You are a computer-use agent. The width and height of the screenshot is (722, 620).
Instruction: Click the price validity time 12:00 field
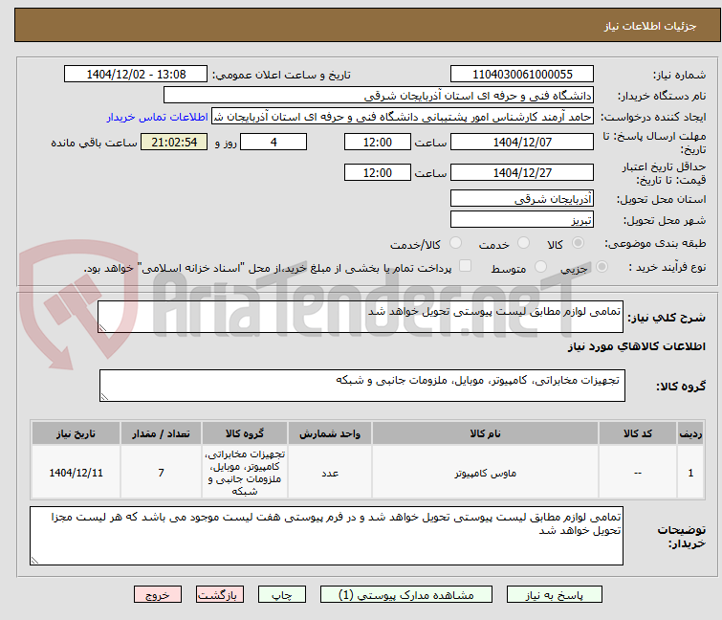click(x=377, y=173)
